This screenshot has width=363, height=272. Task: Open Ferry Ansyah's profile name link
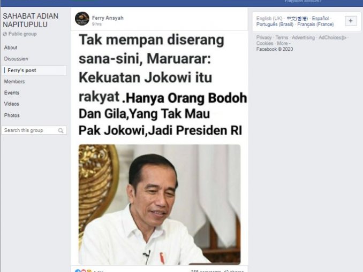point(108,18)
